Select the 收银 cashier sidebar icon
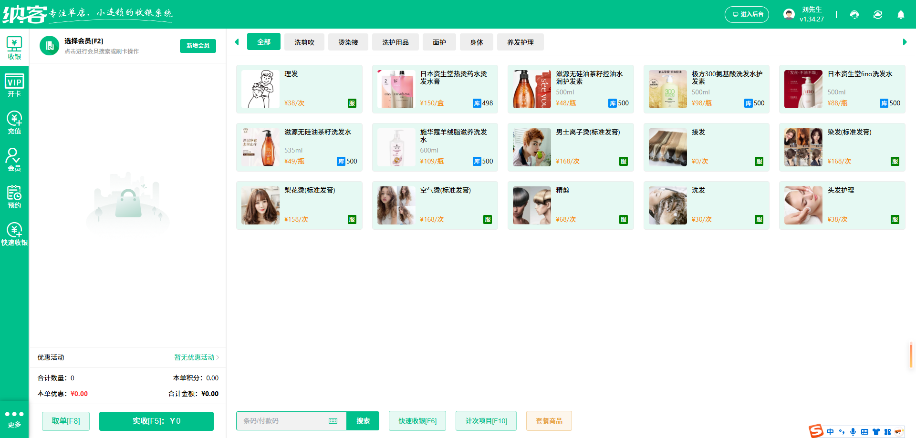The width and height of the screenshot is (916, 438). tap(14, 47)
